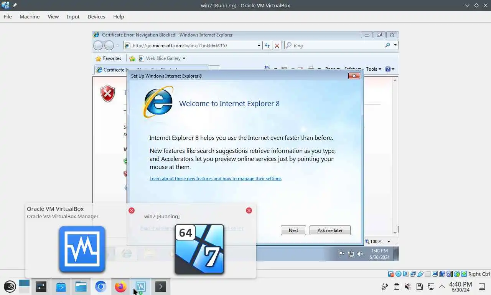This screenshot has width=491, height=295.
Task: Open the search provider dropdown arrow
Action: point(395,45)
